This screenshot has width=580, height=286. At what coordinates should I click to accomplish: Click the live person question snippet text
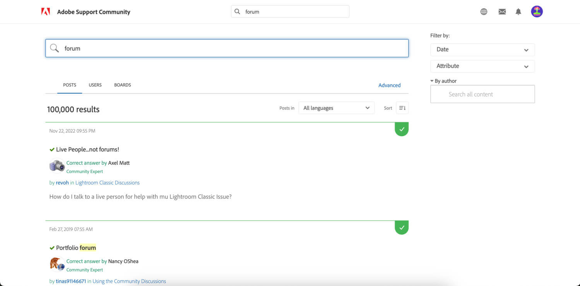[x=140, y=197]
